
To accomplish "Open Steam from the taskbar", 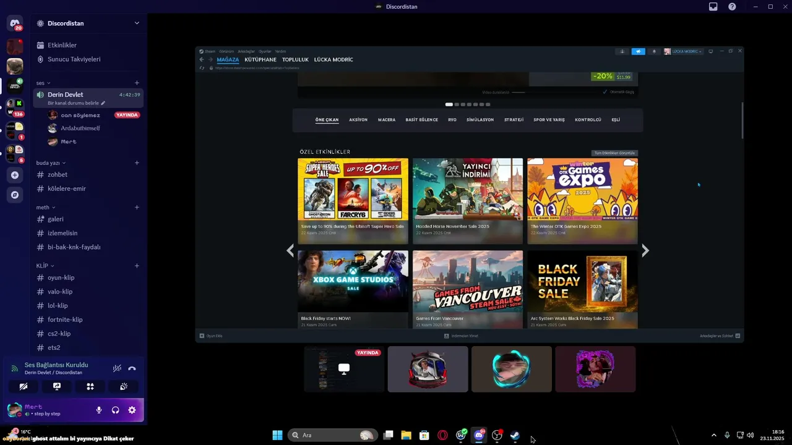I will (515, 435).
